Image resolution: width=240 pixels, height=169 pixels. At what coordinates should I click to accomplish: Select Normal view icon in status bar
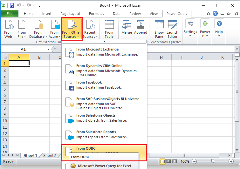162,161
